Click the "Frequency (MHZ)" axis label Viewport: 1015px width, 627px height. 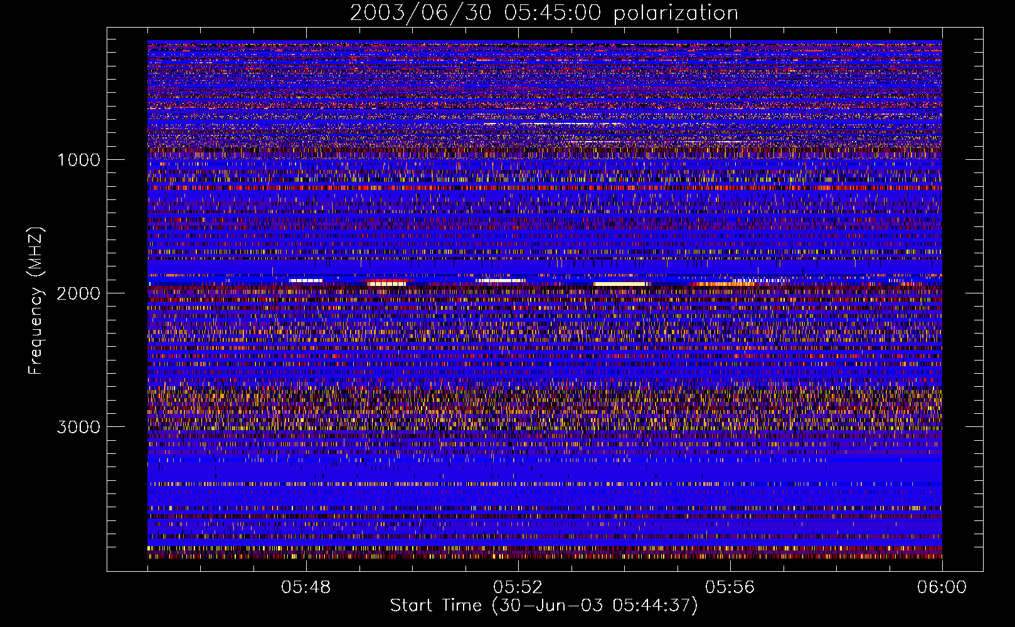pyautogui.click(x=36, y=301)
